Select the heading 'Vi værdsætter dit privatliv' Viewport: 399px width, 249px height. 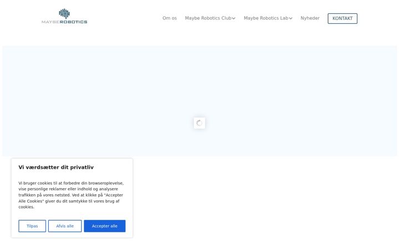pyautogui.click(x=56, y=167)
